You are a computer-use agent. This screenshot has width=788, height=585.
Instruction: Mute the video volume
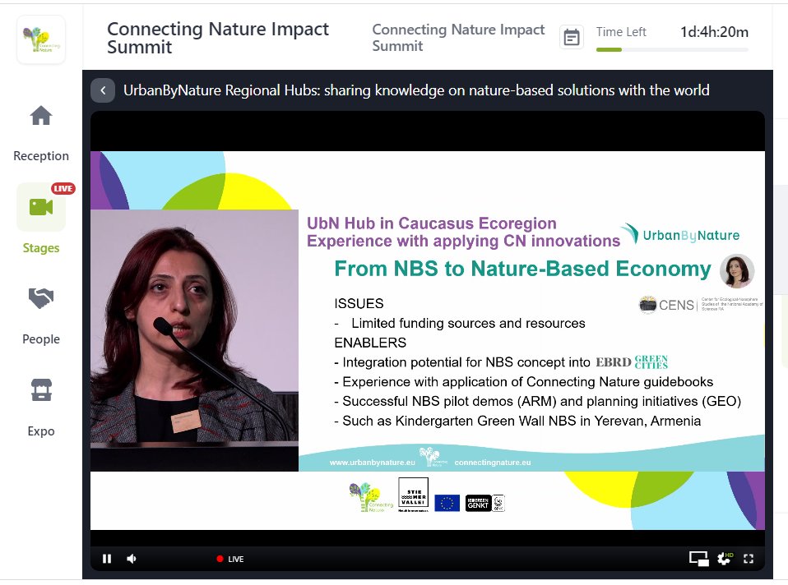click(132, 559)
